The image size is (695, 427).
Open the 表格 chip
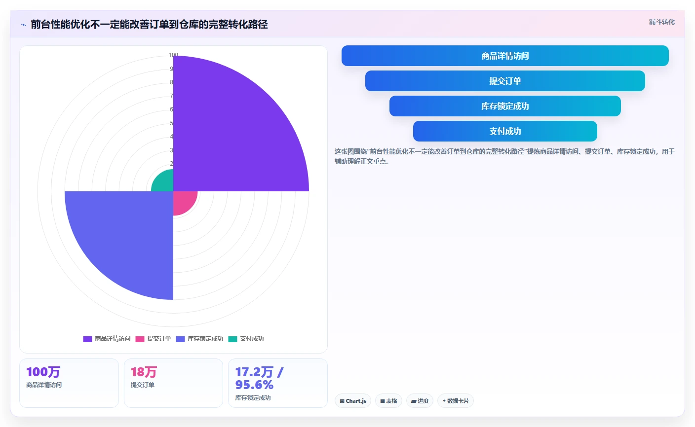click(389, 401)
